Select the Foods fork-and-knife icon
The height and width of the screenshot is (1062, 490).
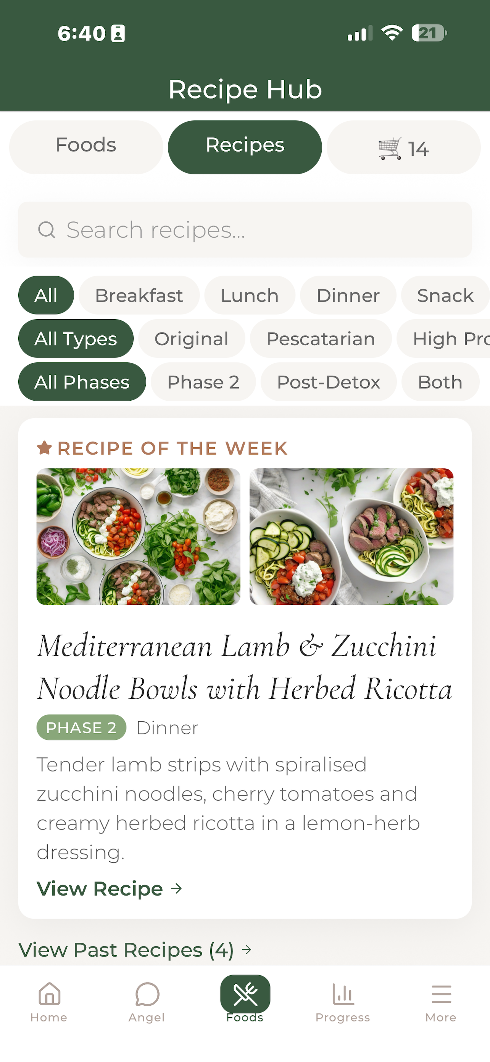pos(245,994)
